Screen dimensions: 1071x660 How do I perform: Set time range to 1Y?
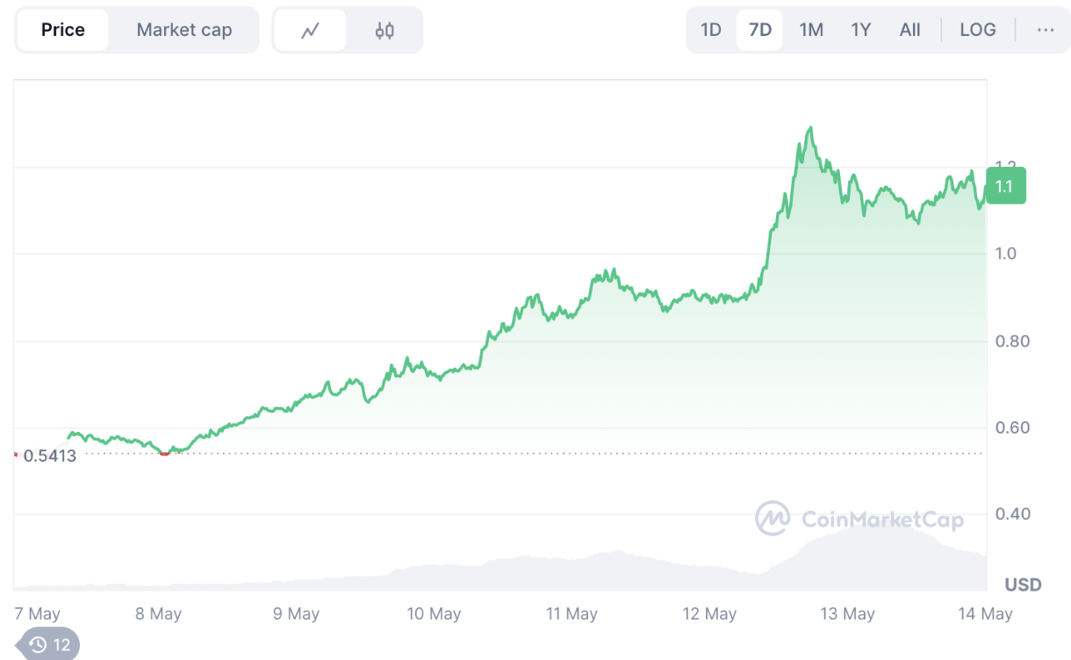(860, 30)
